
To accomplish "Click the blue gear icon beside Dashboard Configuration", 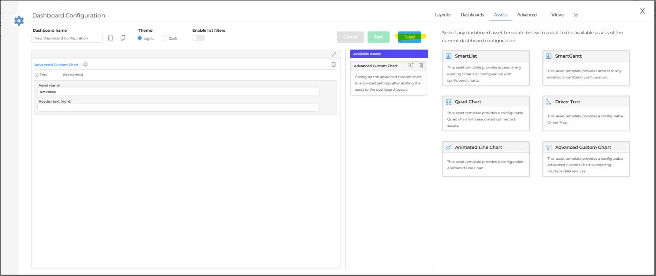I will pyautogui.click(x=19, y=21).
